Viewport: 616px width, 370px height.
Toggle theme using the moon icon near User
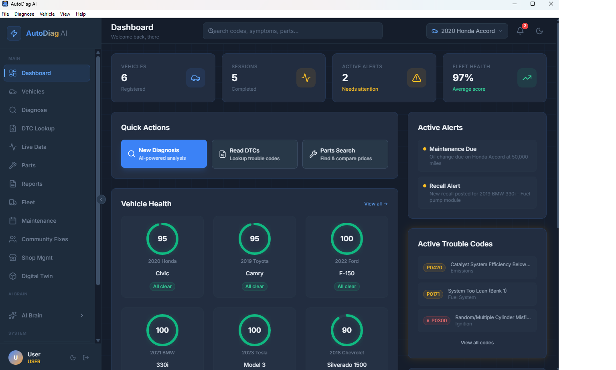[x=73, y=358]
